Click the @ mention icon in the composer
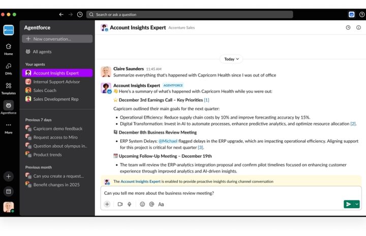 [151, 205]
